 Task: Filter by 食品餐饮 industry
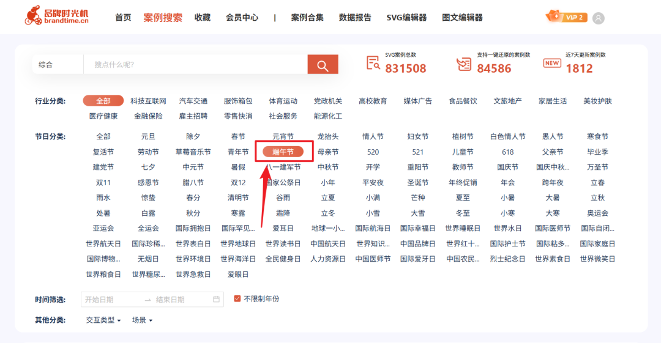click(x=463, y=101)
